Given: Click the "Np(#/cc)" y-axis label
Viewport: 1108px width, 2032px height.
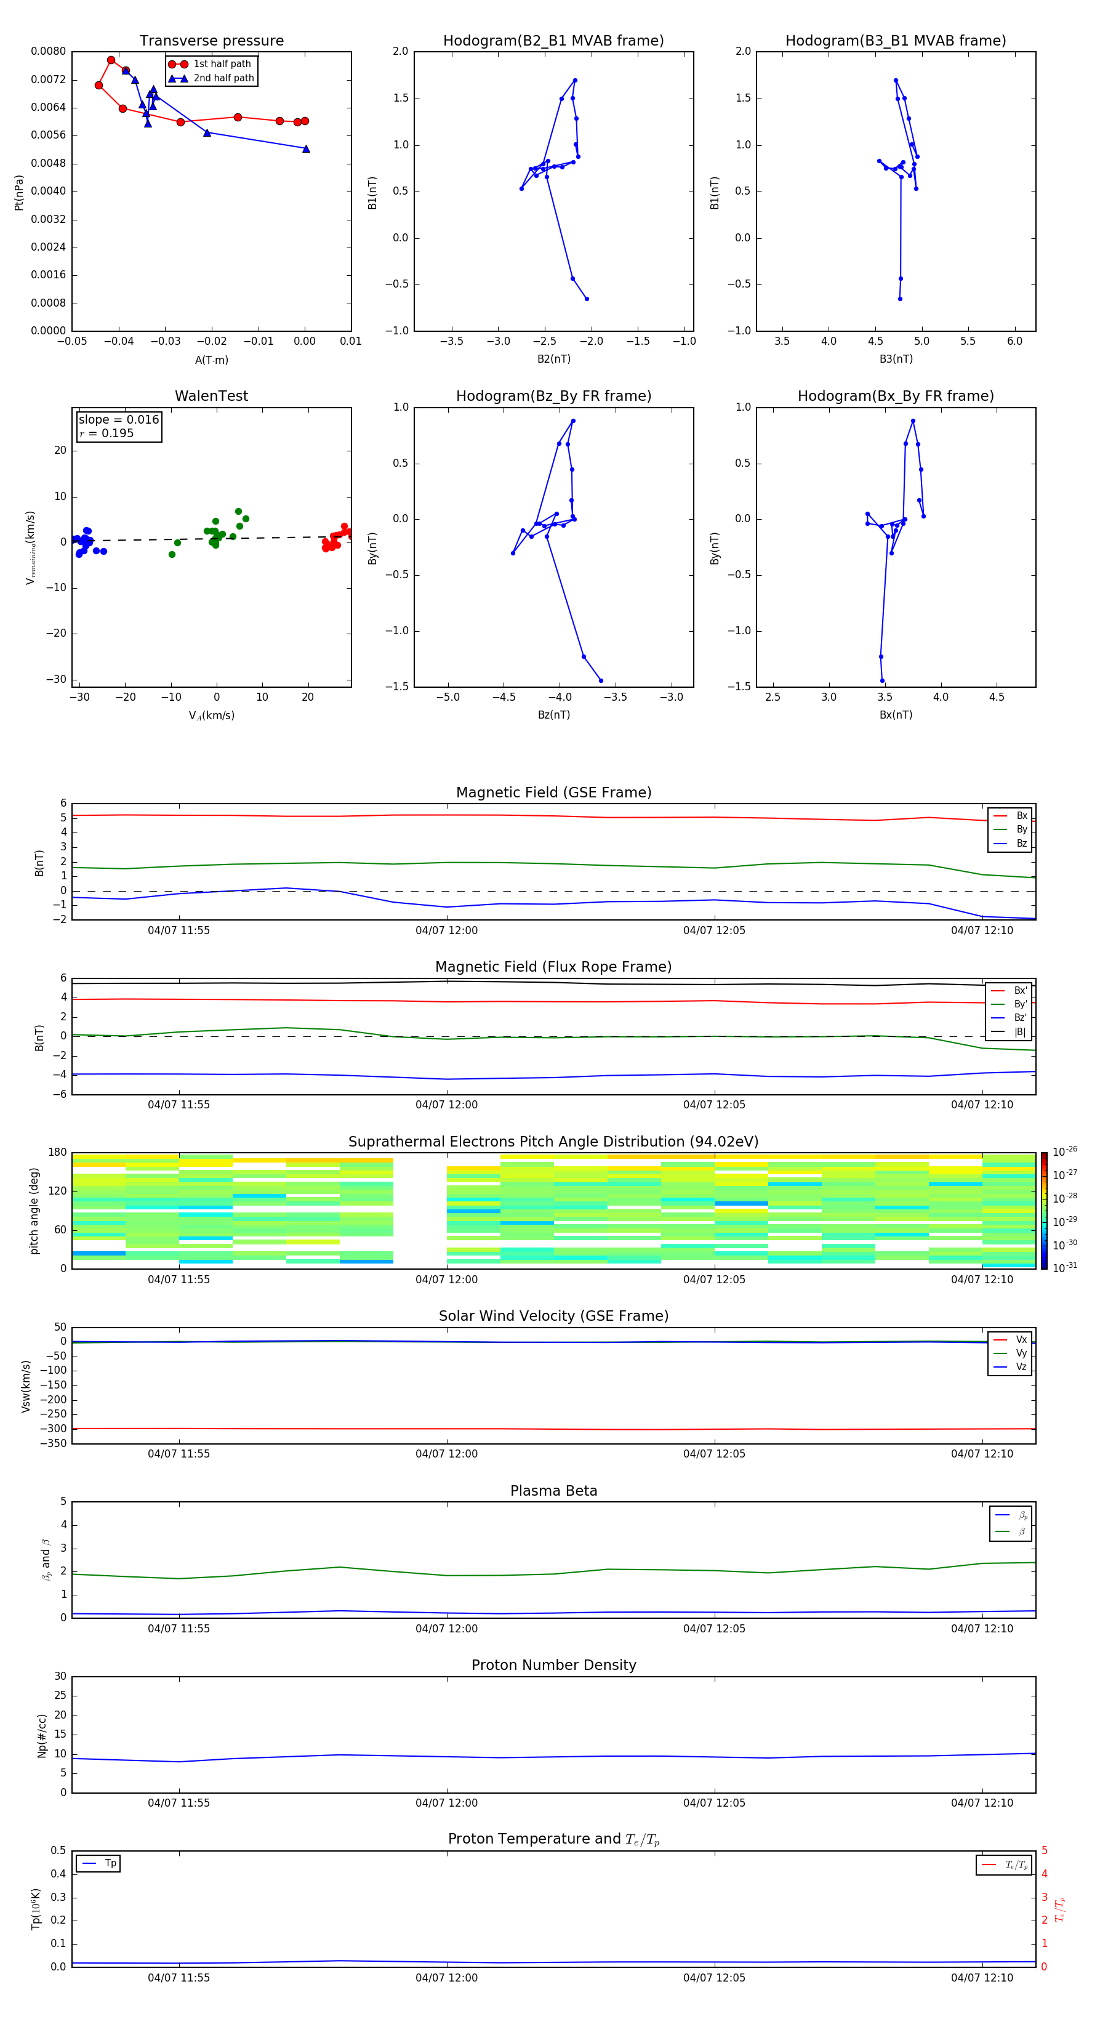Looking at the screenshot, I should (x=42, y=1735).
